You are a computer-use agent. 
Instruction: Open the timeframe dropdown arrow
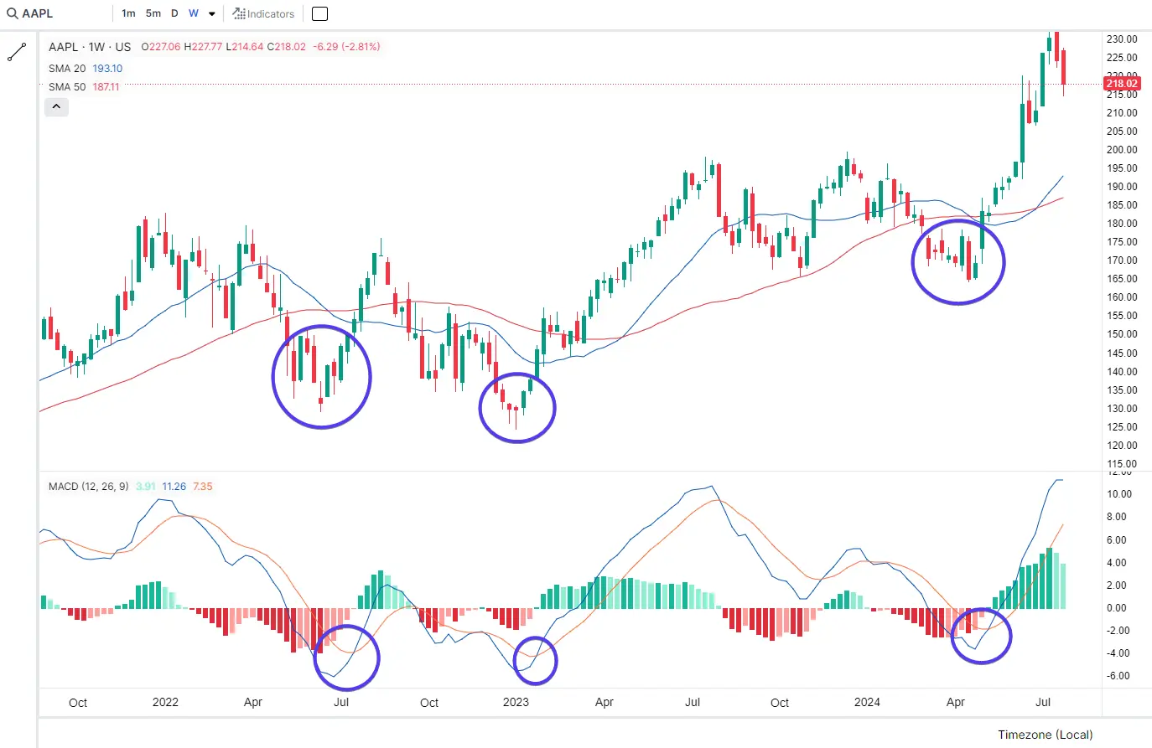click(x=212, y=14)
